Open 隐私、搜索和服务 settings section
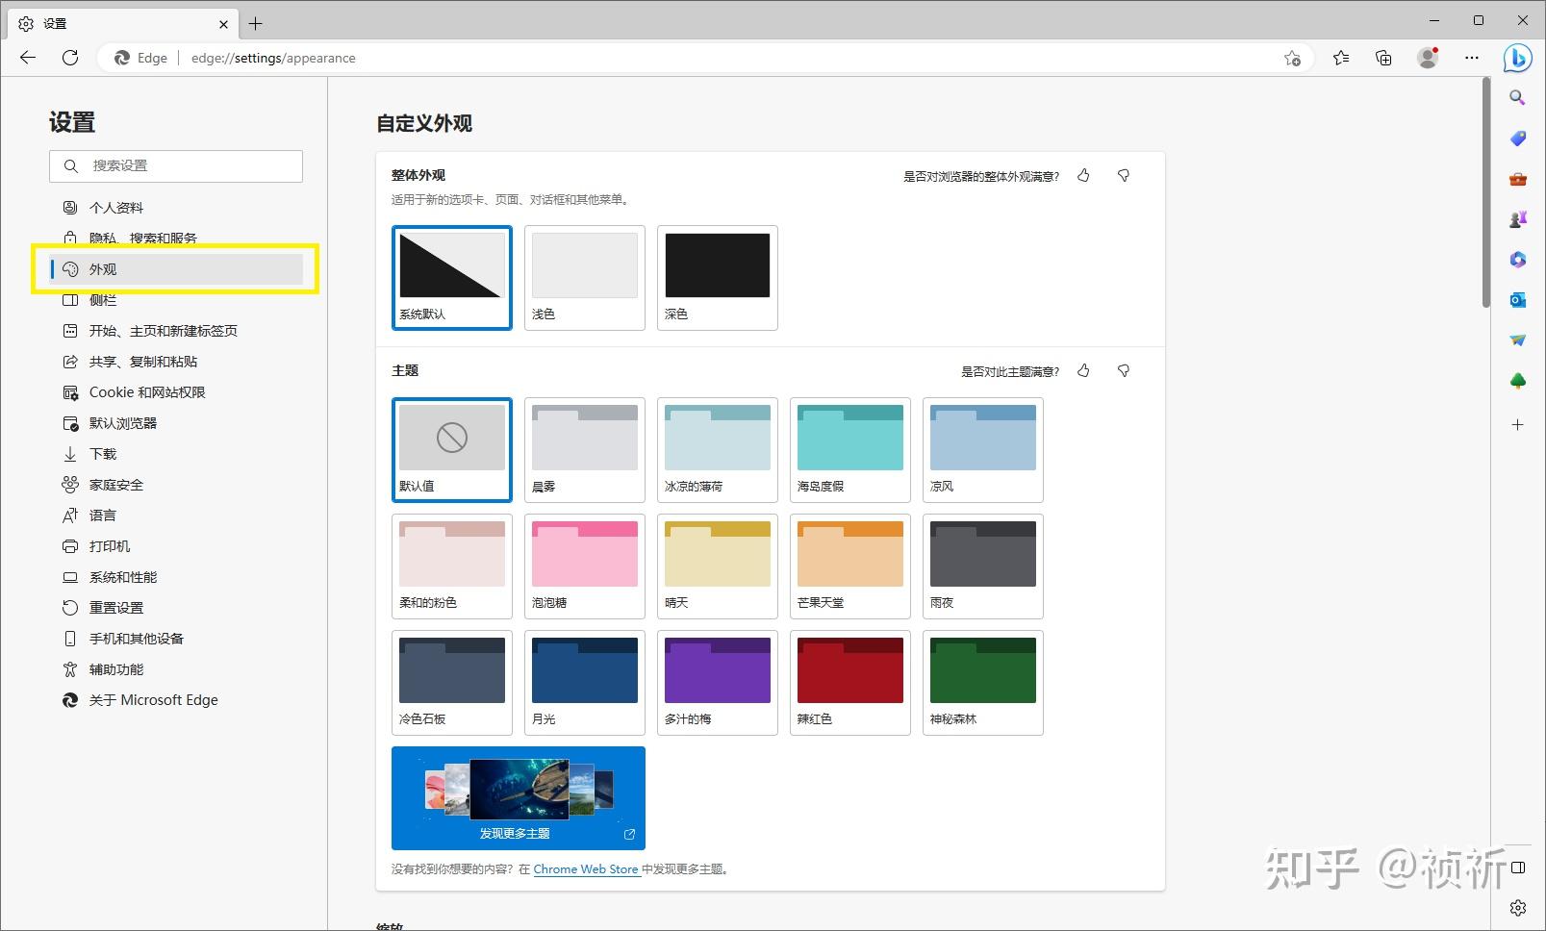The width and height of the screenshot is (1546, 931). coord(142,238)
